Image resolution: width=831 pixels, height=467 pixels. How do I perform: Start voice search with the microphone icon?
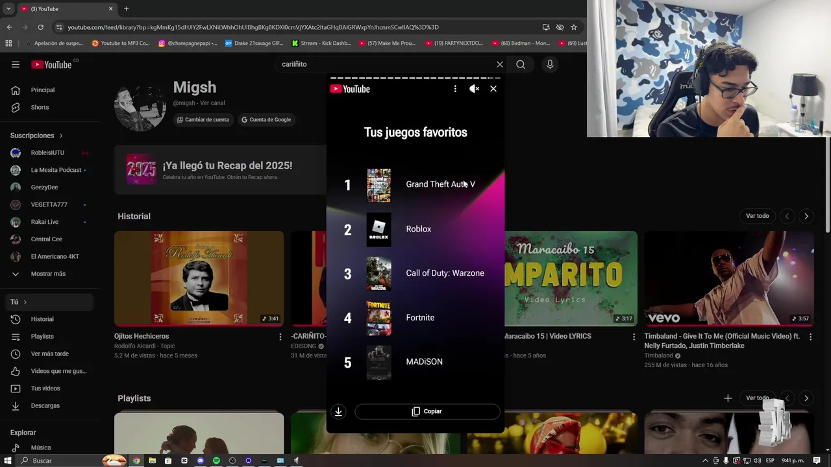coord(550,64)
